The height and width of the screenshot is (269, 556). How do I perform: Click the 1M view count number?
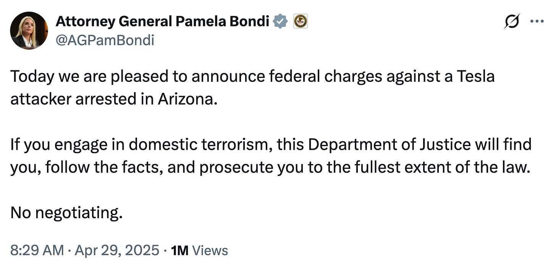[180, 250]
